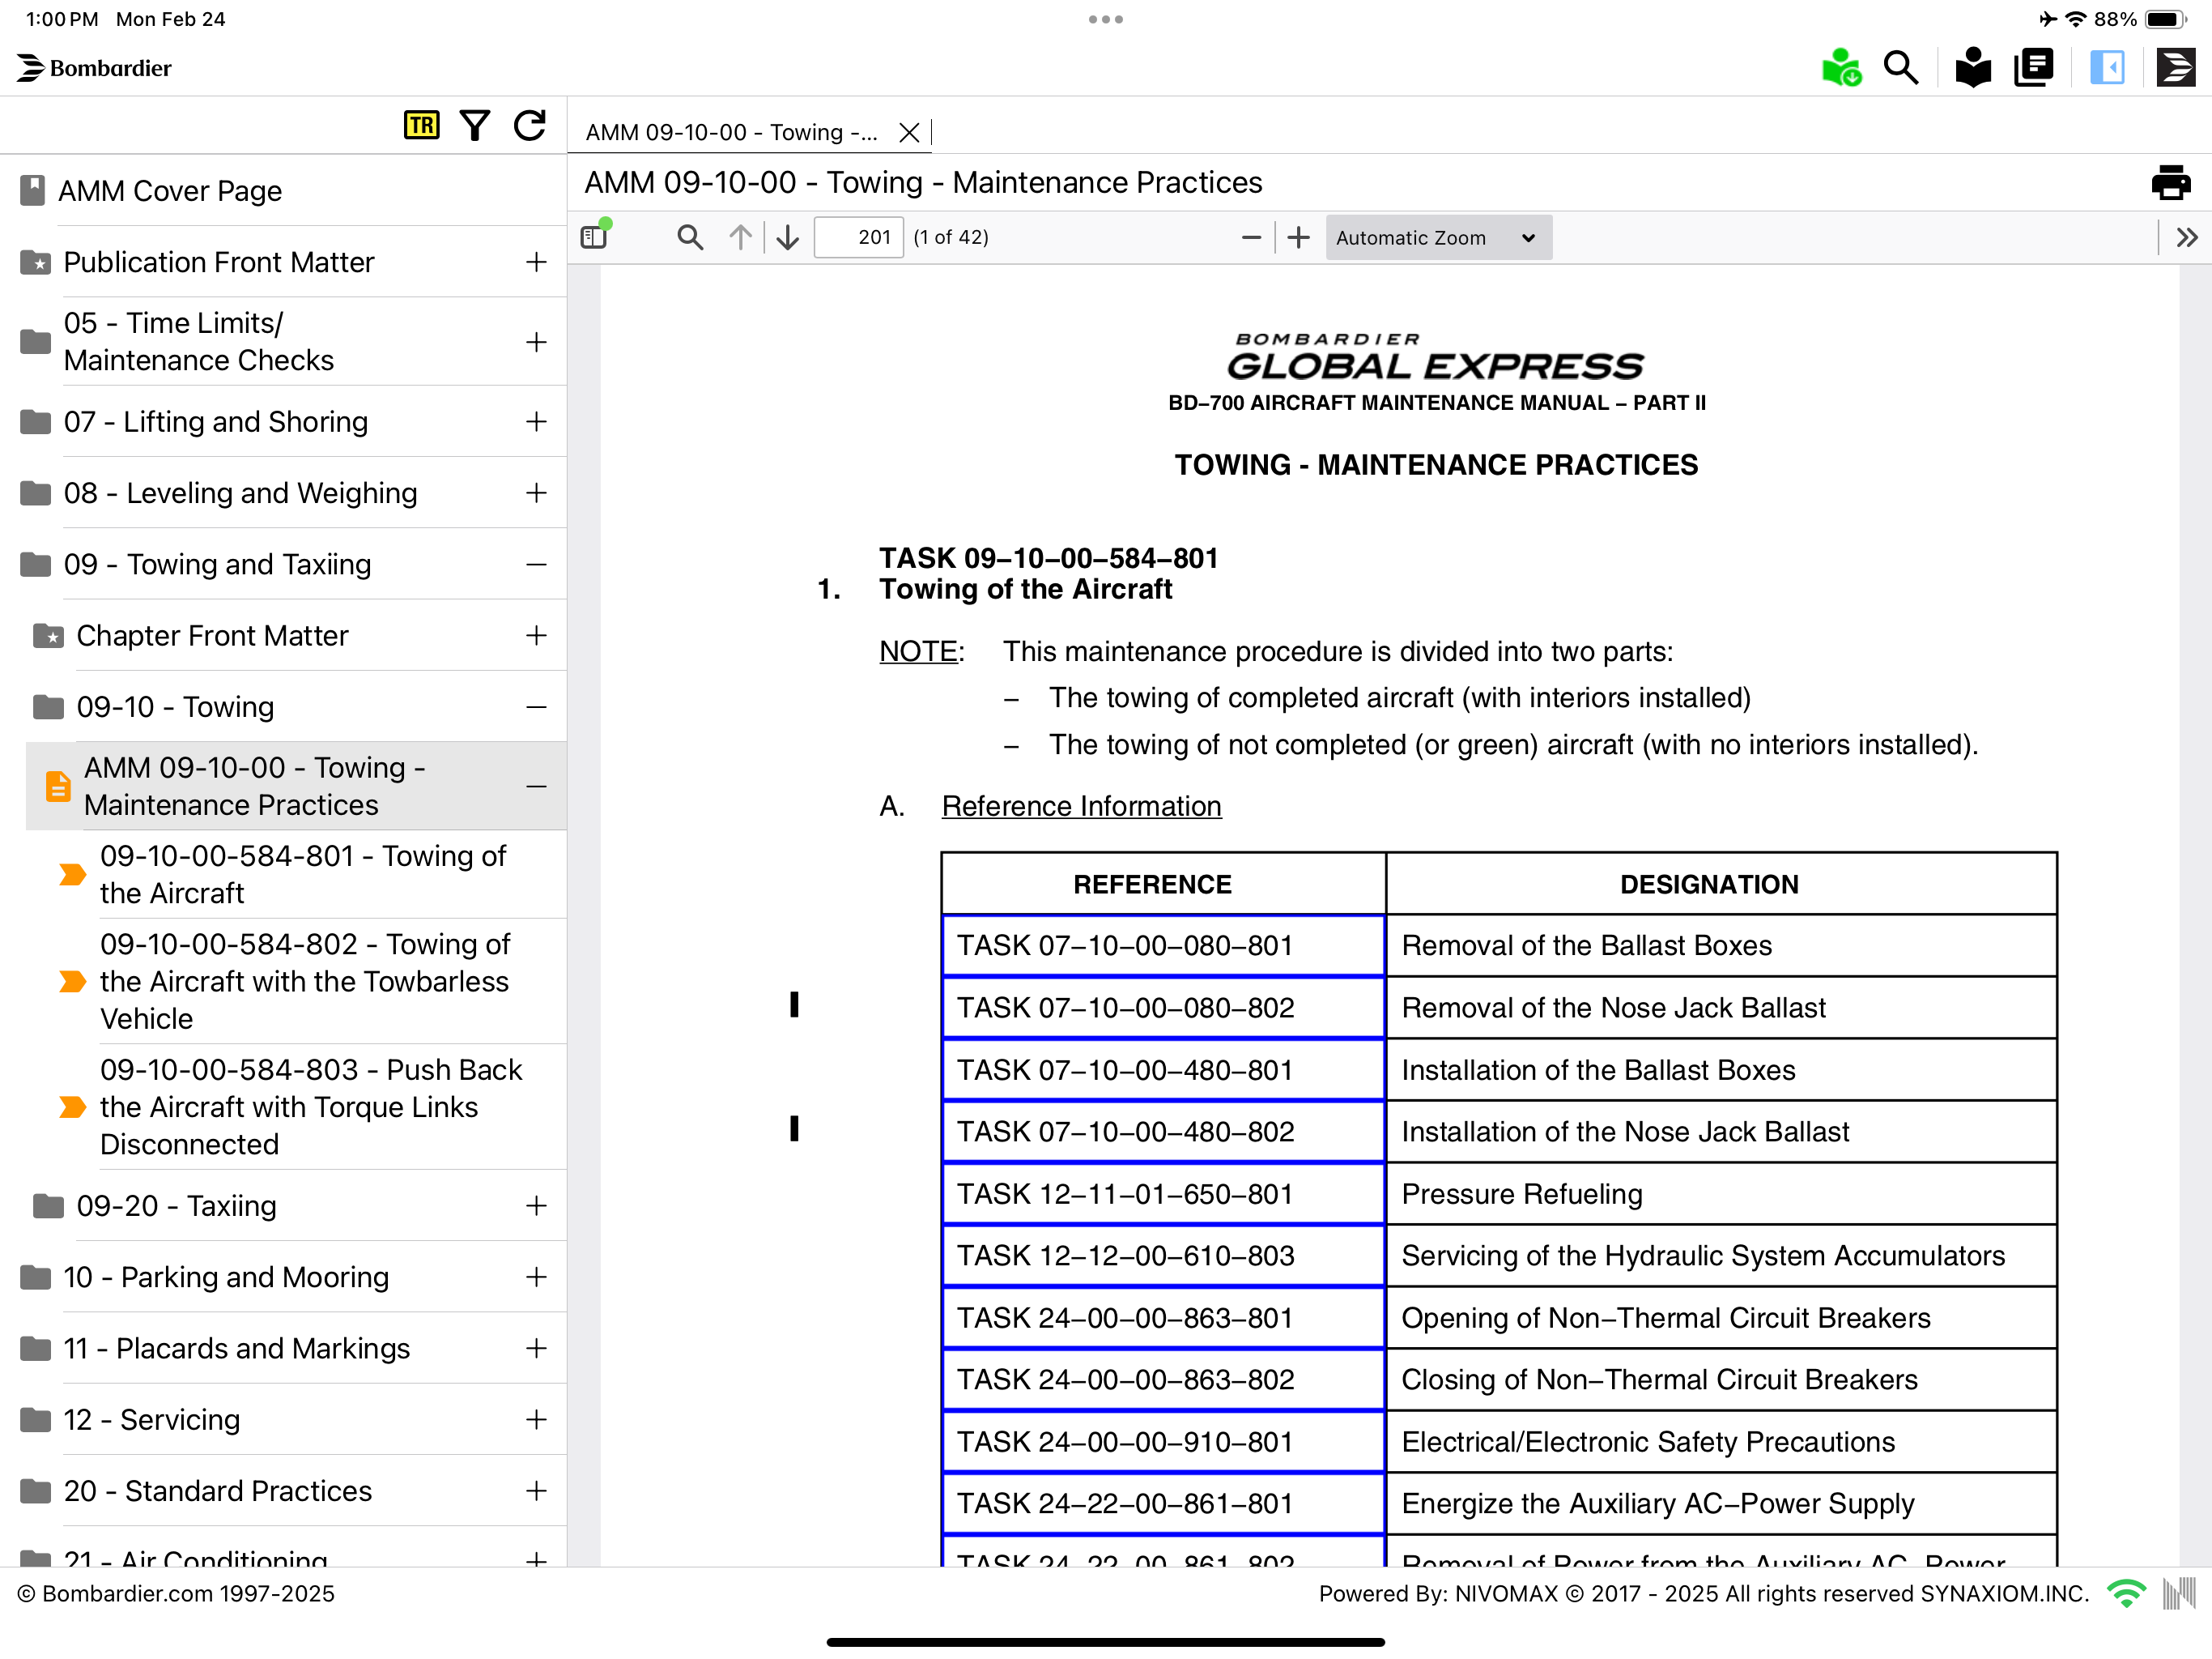
Task: Find in document using the PDF search icon
Action: point(690,237)
